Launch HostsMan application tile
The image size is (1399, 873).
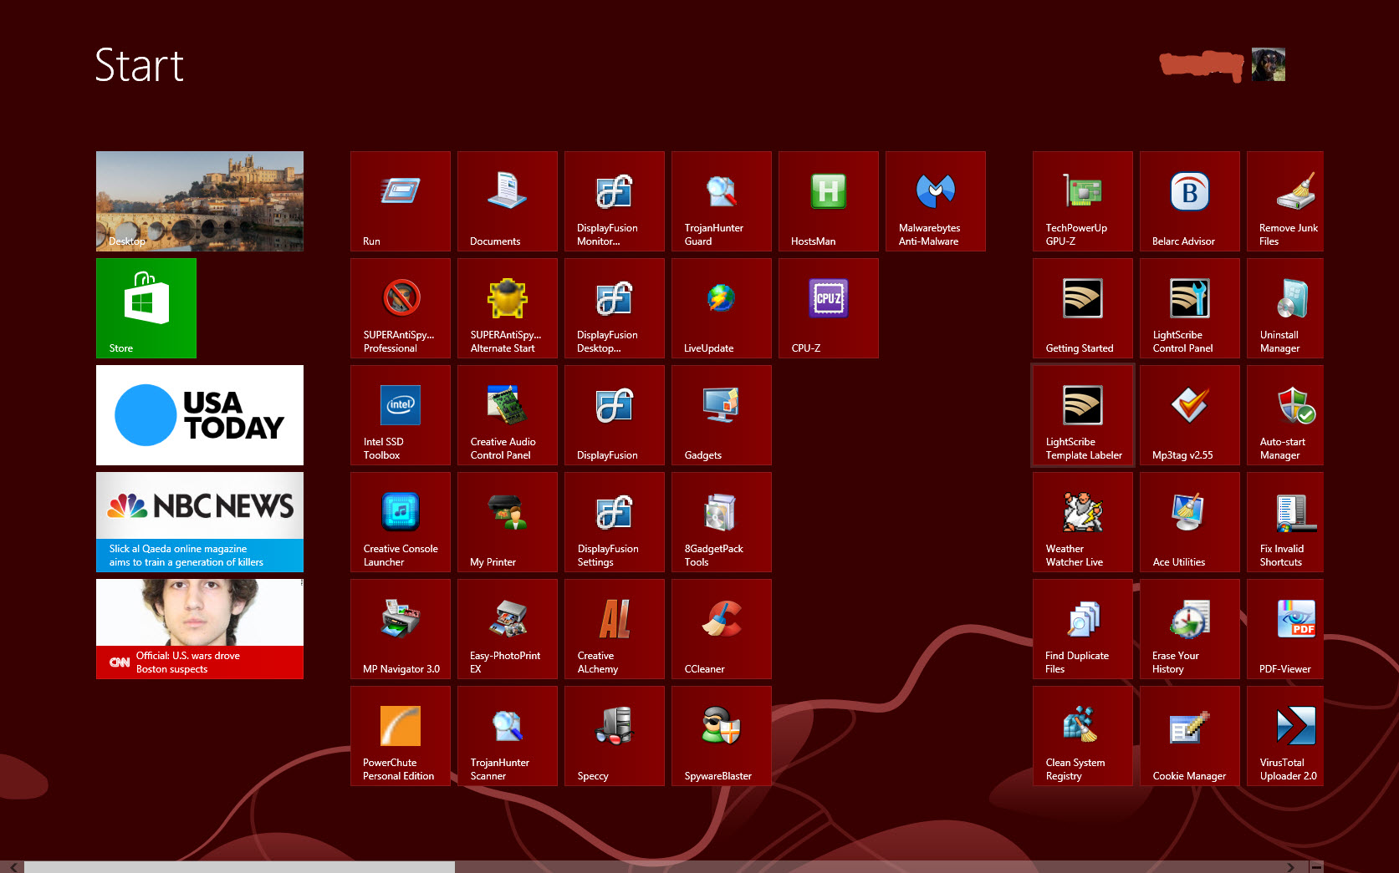[828, 201]
